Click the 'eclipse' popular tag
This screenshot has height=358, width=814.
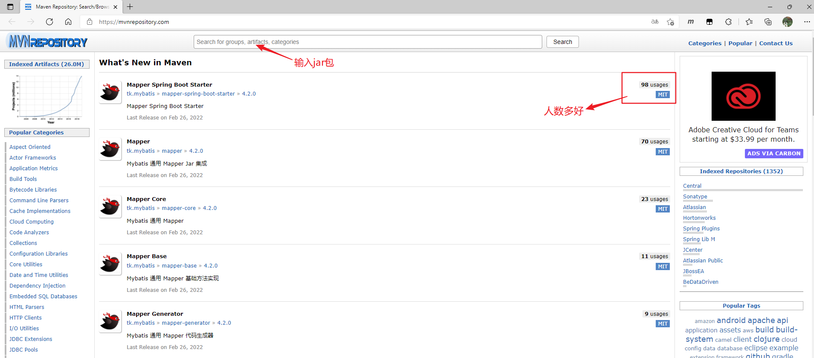[x=756, y=348]
